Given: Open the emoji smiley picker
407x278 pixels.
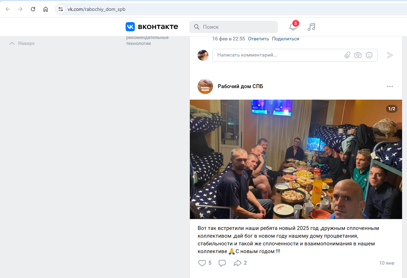Looking at the screenshot, I should (369, 55).
